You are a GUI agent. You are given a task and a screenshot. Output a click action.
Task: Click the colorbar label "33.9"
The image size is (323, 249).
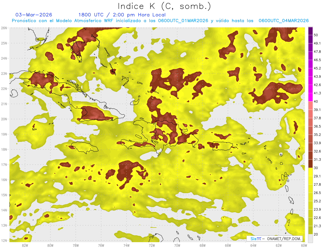pos(317,143)
